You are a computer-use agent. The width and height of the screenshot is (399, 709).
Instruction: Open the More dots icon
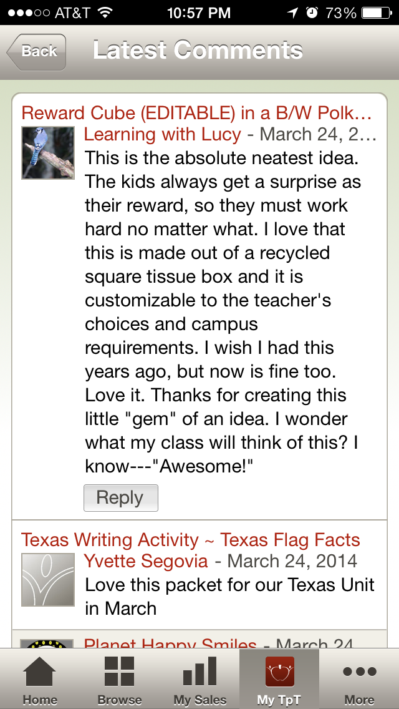(x=360, y=673)
